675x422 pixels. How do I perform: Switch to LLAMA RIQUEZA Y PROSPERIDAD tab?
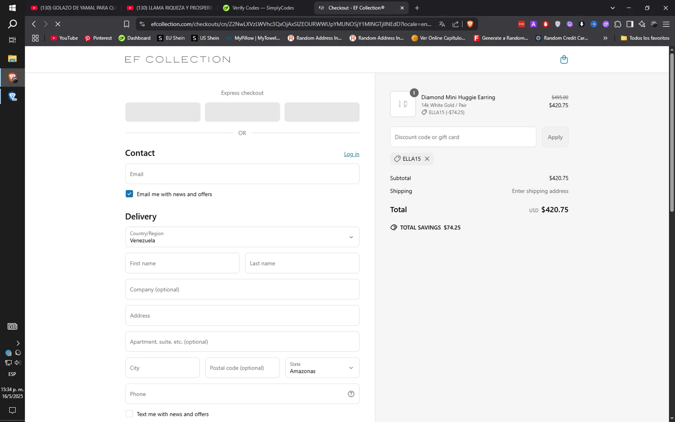[170, 8]
